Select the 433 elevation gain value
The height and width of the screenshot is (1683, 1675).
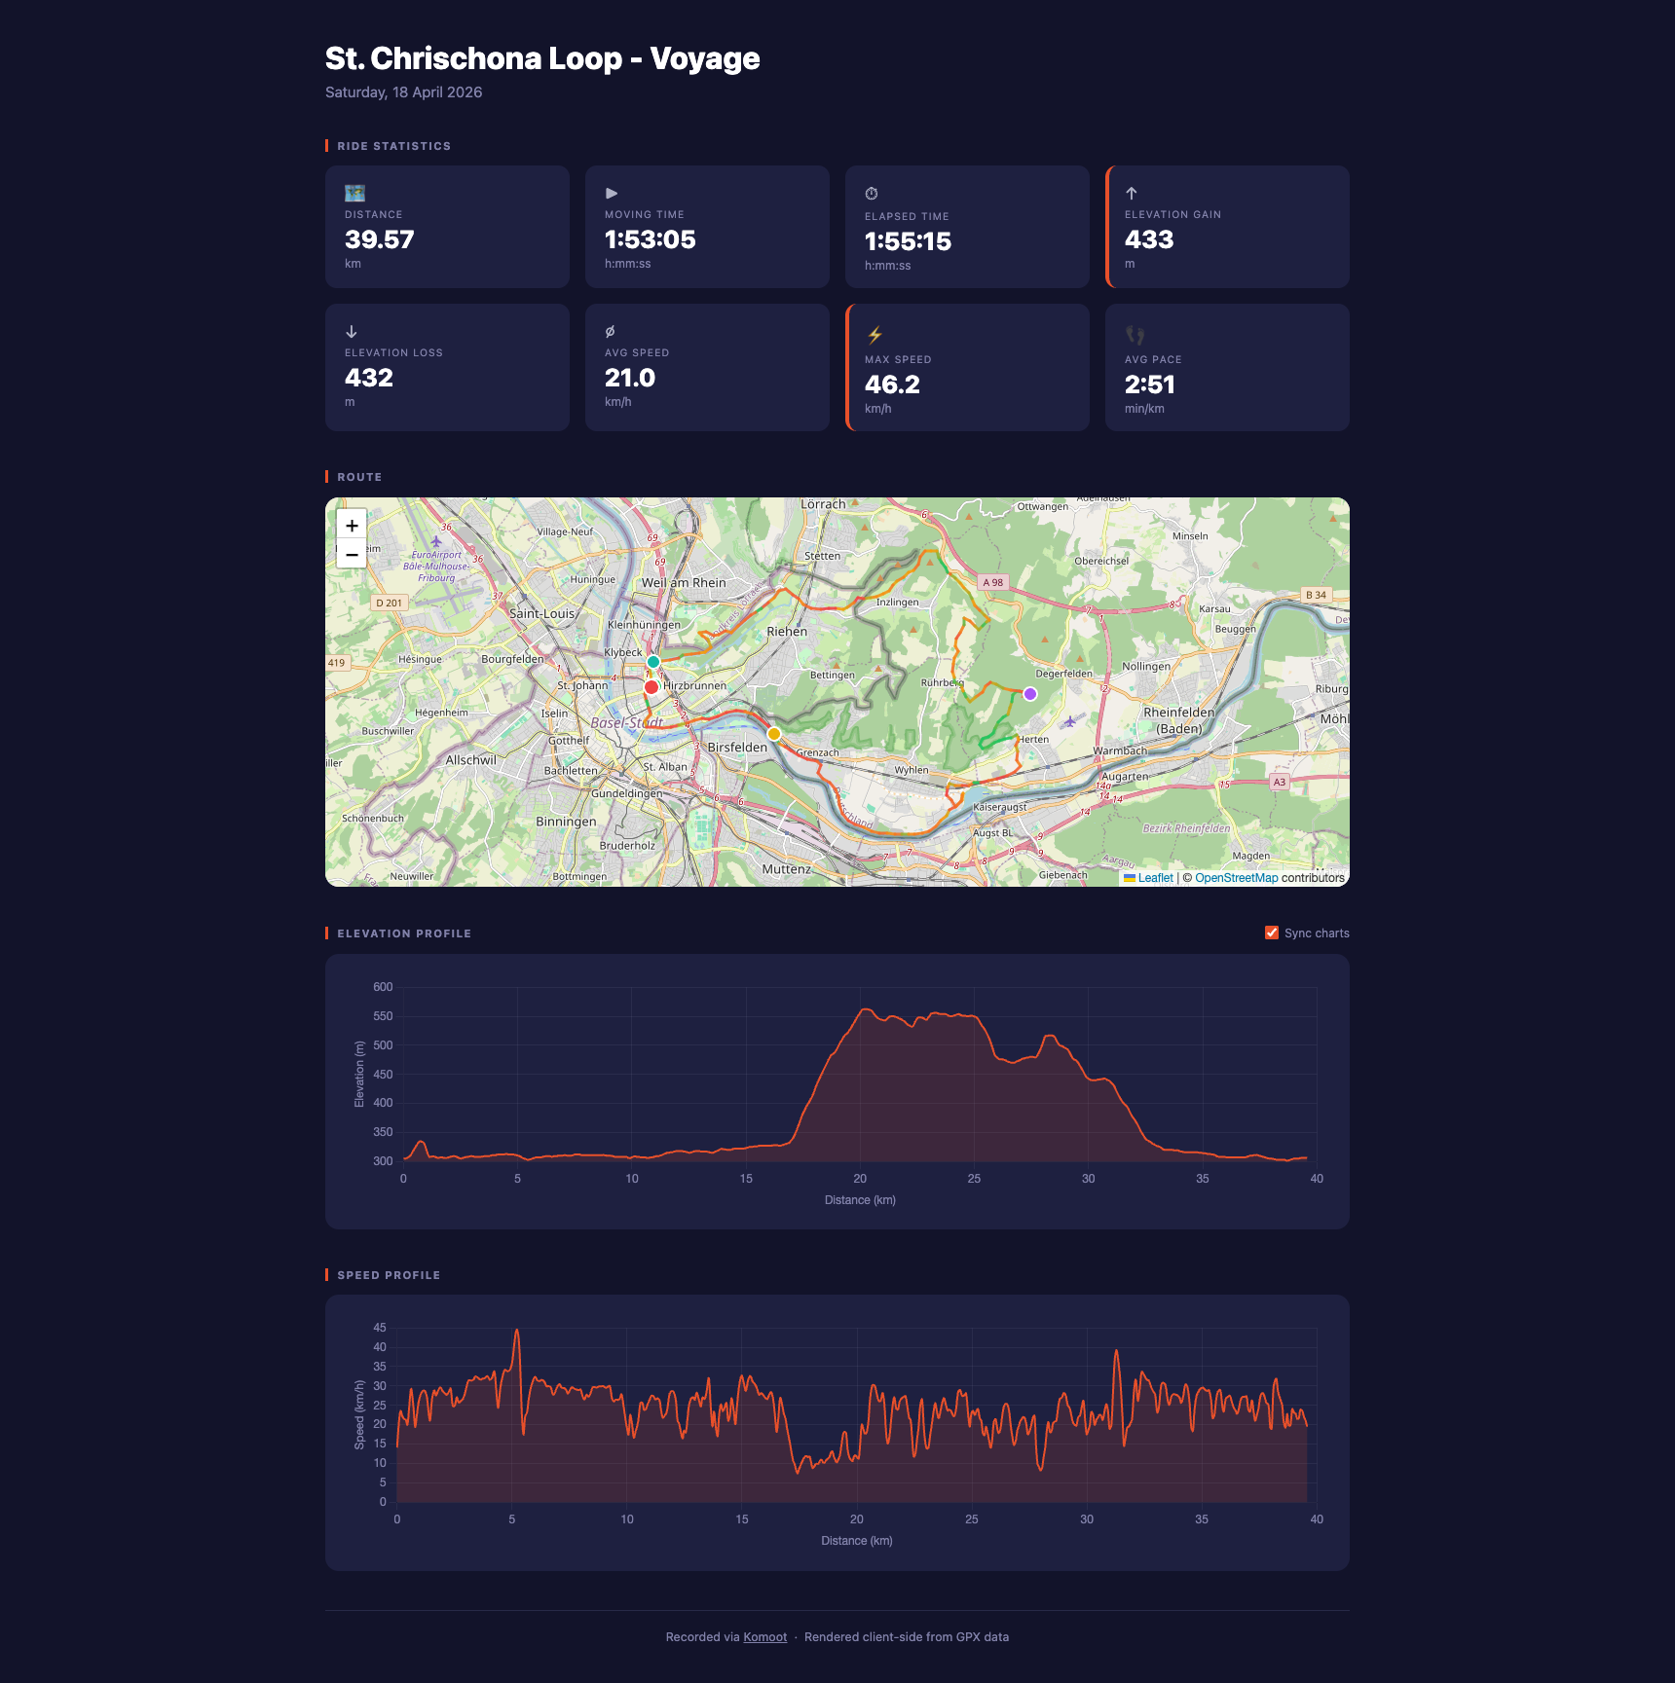tap(1149, 239)
